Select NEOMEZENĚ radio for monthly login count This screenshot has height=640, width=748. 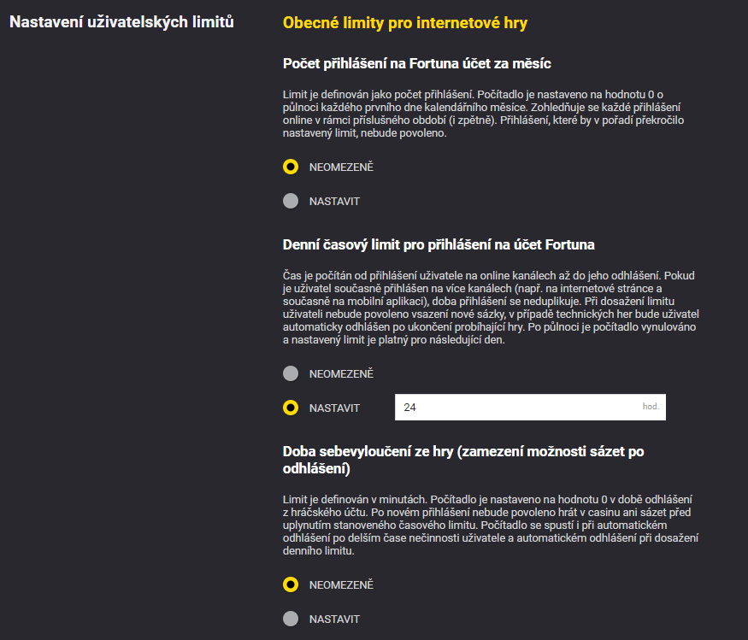click(x=291, y=167)
